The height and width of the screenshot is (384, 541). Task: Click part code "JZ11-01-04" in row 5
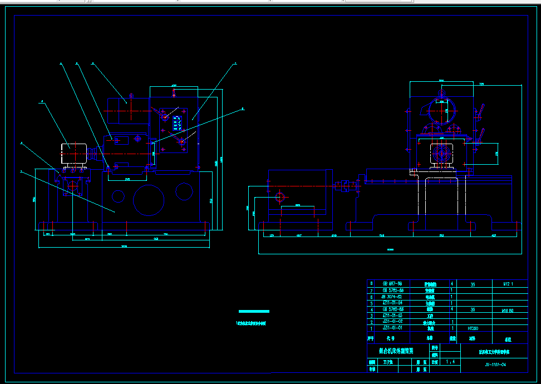pos(392,303)
